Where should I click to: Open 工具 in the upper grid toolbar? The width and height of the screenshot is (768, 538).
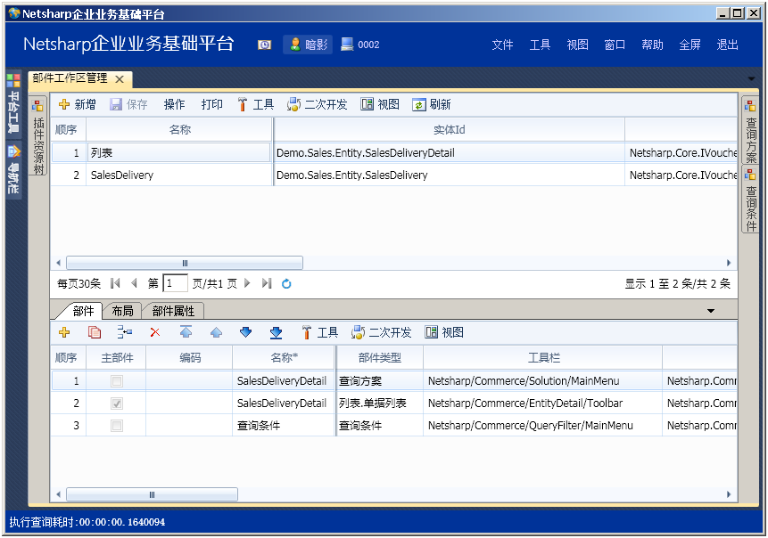point(256,104)
